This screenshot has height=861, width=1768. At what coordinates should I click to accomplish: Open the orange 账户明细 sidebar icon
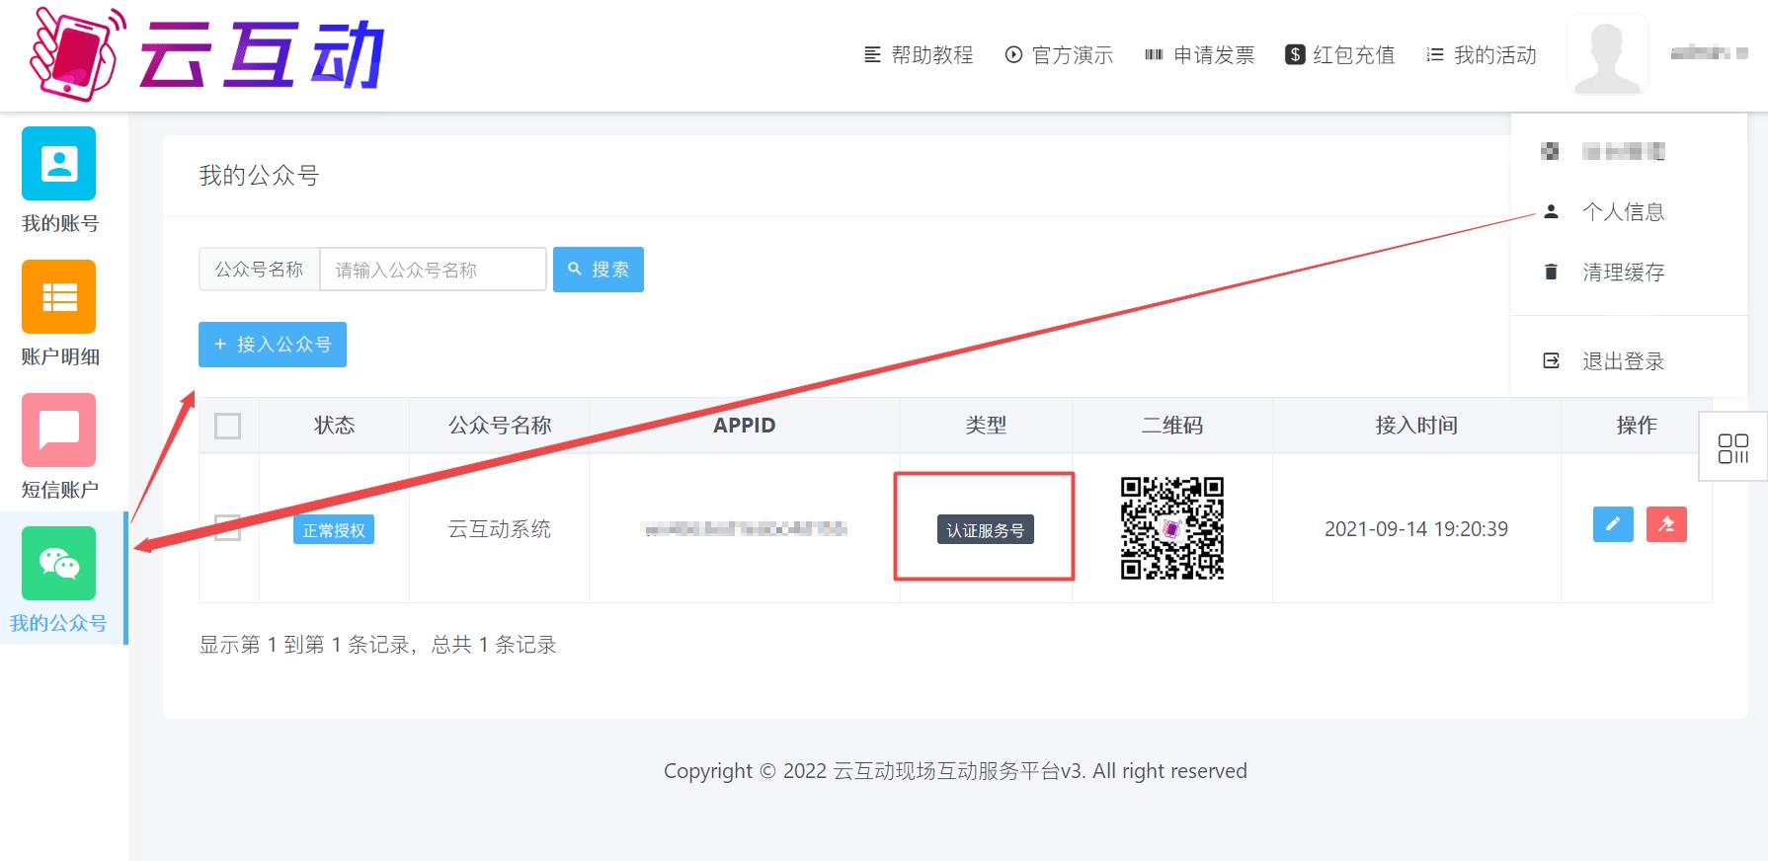click(x=59, y=297)
